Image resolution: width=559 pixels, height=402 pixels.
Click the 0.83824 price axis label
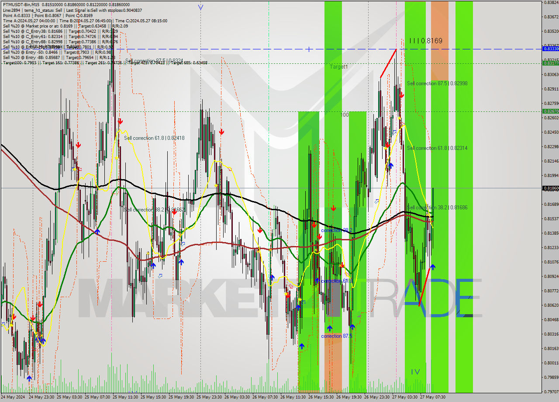tap(551, 3)
